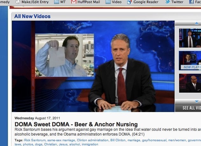Open the Jesus tag
This screenshot has width=201, height=146.
63,144
